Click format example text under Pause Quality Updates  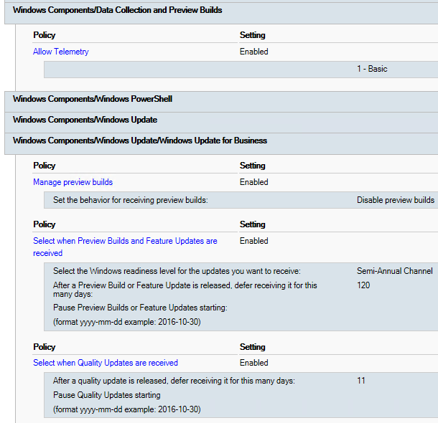point(127,409)
